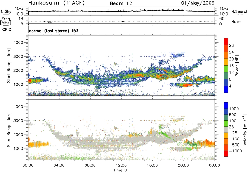Viewport: 248px width, 172px height.
Task: Click the 12:00 time tick label
Action: (x=121, y=165)
